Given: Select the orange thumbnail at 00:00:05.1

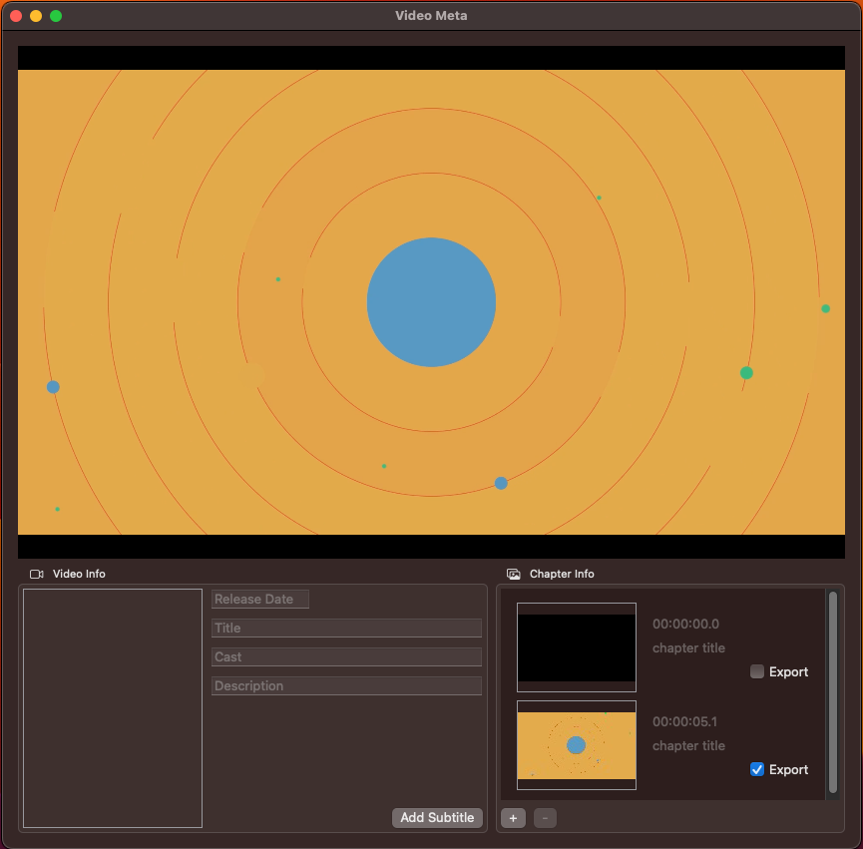Looking at the screenshot, I should pos(576,744).
